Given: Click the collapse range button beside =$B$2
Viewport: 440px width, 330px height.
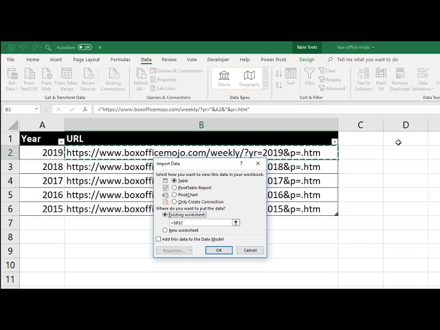Looking at the screenshot, I should [236, 223].
